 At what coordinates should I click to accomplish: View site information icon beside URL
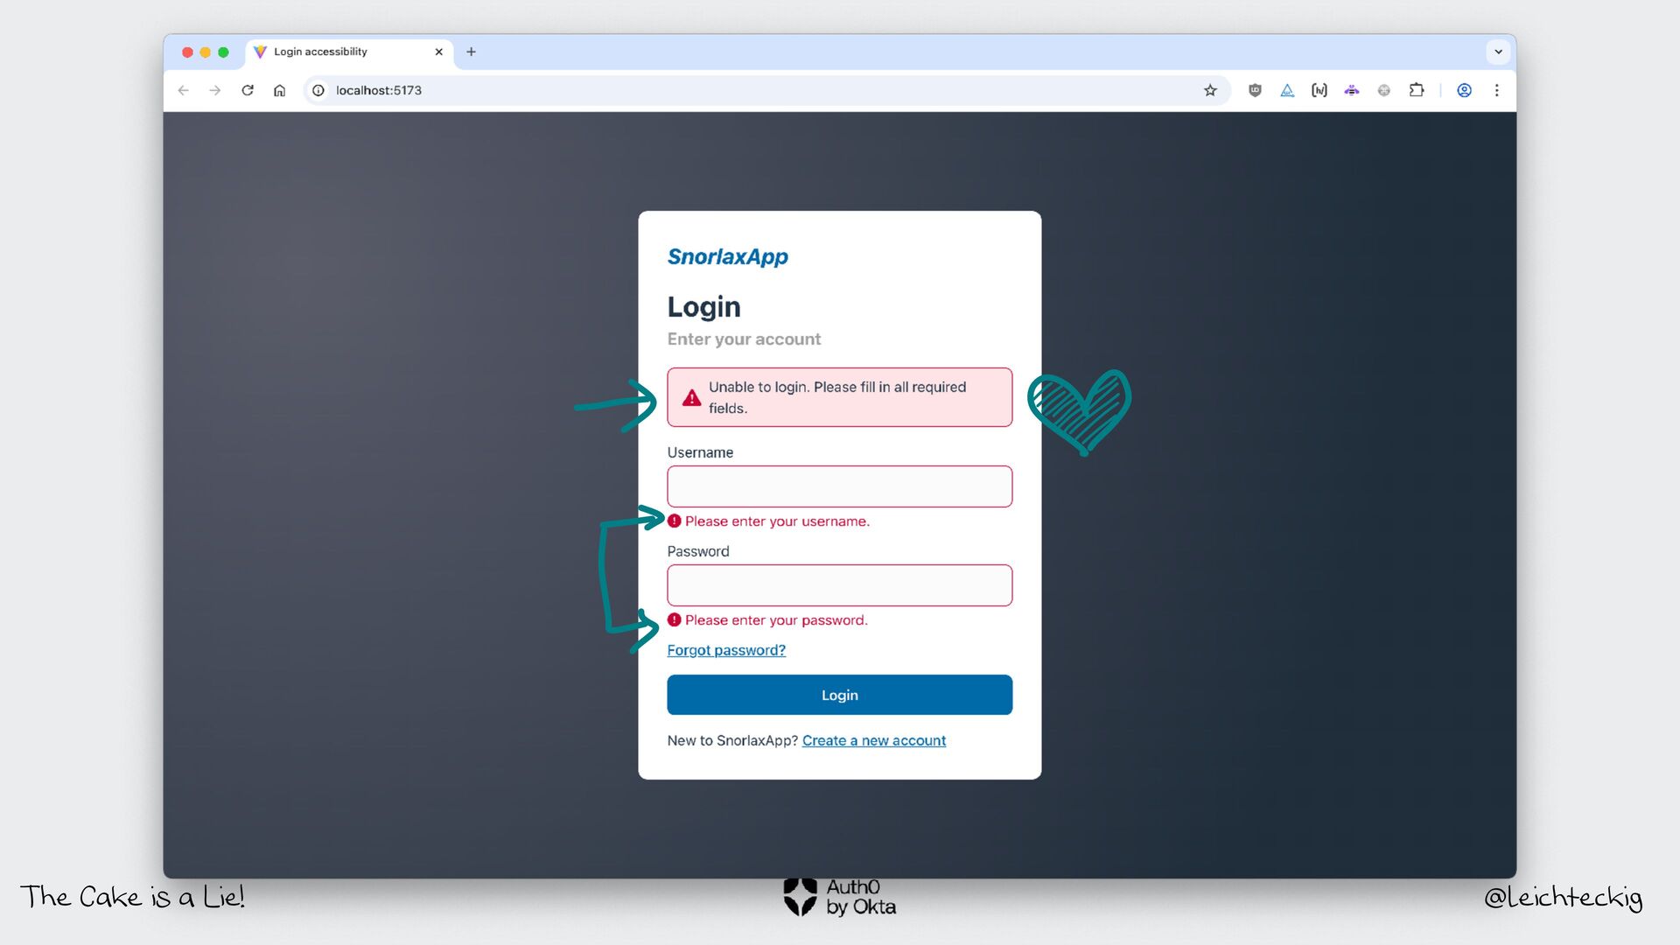point(318,90)
